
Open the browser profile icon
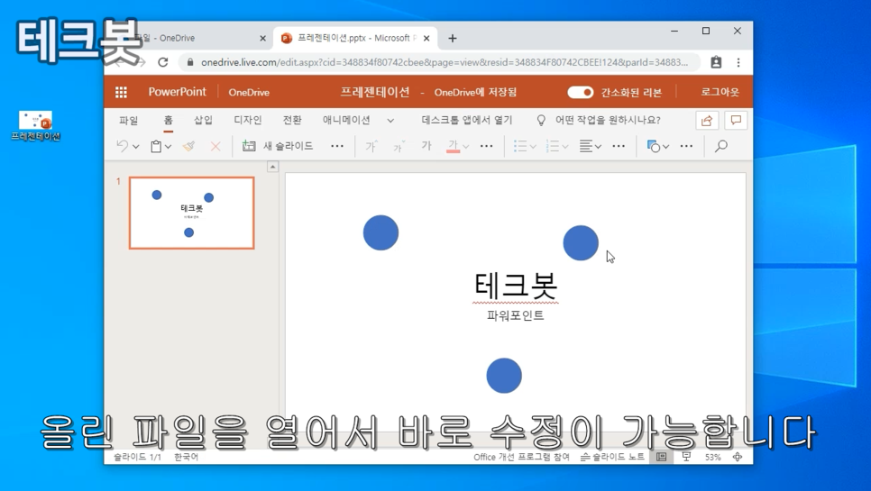(716, 62)
